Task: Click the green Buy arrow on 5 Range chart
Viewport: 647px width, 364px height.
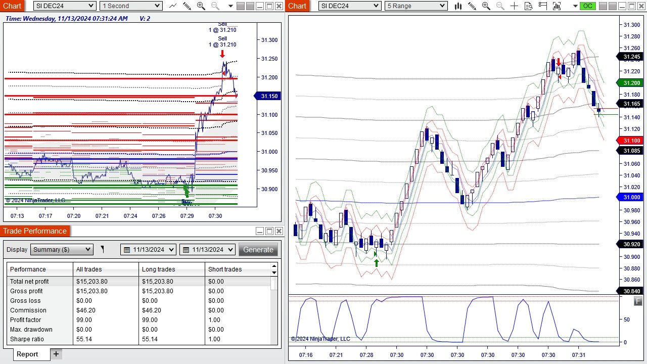Action: (x=376, y=262)
